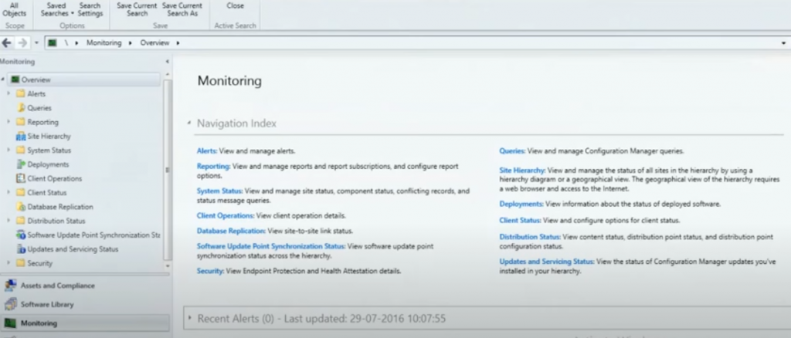Screen dimensions: 791x338
Task: Open the Deployments link
Action: point(521,204)
